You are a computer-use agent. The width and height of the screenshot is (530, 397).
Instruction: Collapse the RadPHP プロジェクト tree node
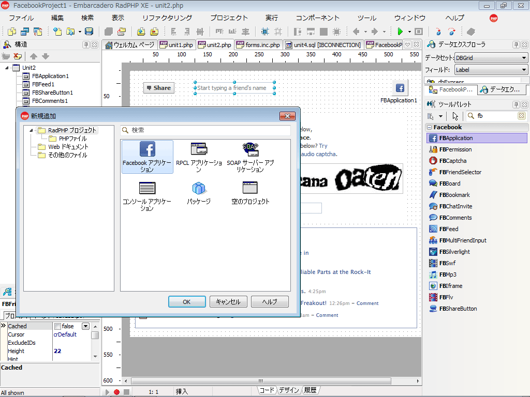[32, 130]
